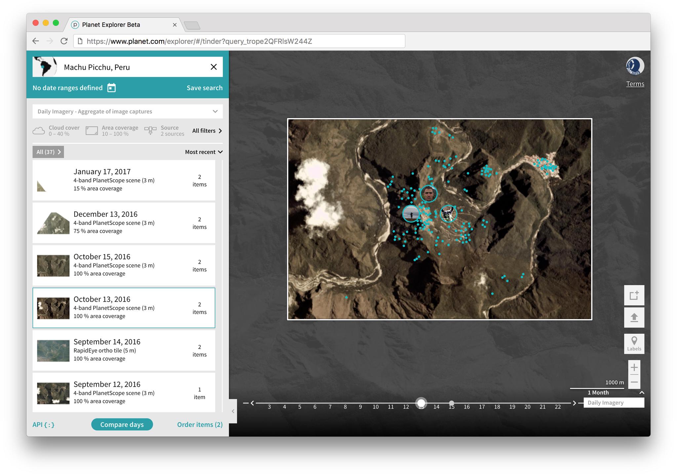The width and height of the screenshot is (677, 474).
Task: Toggle map Labels pin button
Action: pyautogui.click(x=634, y=344)
